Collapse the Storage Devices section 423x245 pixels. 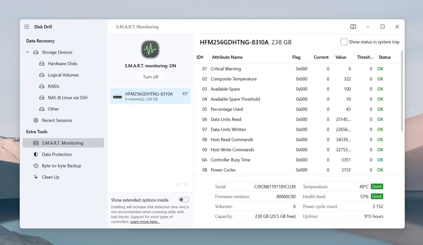click(28, 52)
